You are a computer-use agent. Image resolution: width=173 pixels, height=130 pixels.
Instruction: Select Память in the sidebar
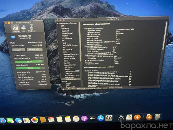coord(67,69)
